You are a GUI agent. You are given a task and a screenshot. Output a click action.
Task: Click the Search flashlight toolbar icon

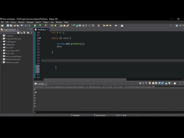(x=68, y=26)
